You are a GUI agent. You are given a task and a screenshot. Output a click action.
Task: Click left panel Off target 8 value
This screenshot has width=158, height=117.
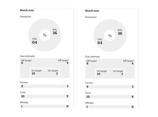pos(22,63)
